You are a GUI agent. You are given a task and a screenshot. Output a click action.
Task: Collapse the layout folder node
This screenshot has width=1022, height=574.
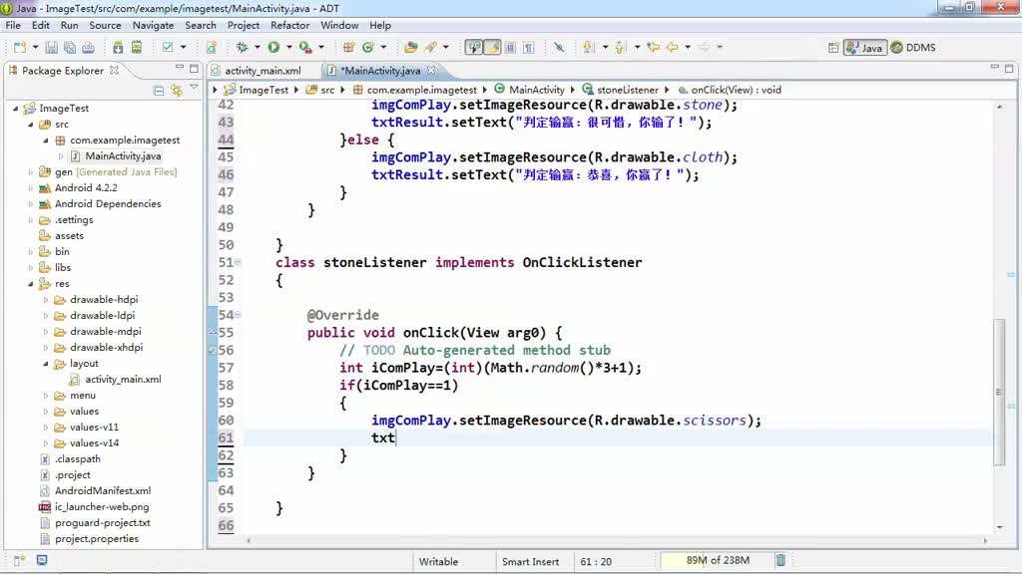pos(46,364)
